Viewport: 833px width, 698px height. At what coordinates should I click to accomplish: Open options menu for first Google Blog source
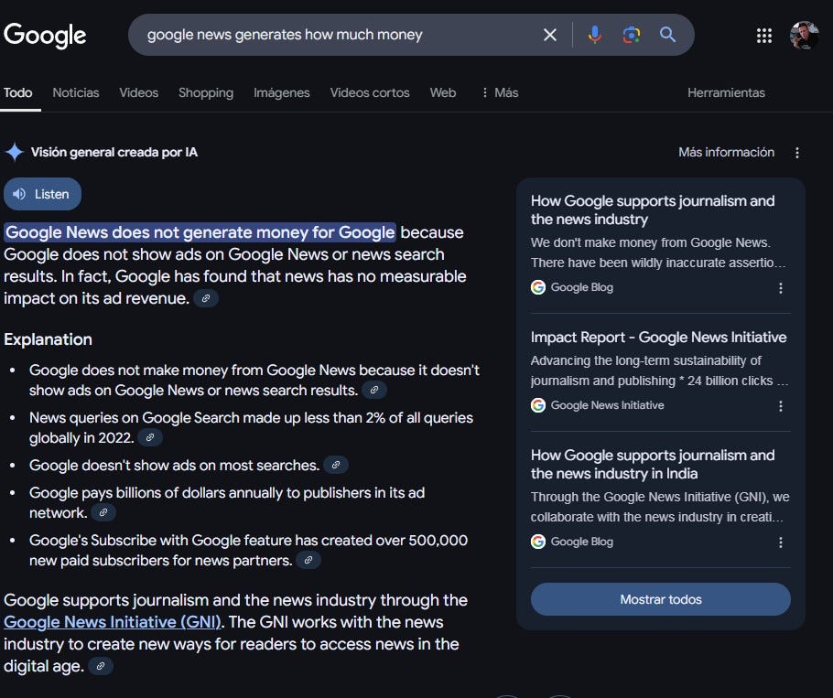[x=781, y=287]
